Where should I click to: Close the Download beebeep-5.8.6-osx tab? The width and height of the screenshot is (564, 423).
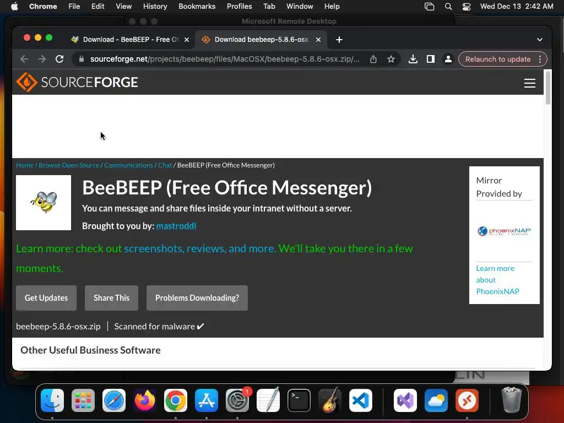[x=318, y=40]
